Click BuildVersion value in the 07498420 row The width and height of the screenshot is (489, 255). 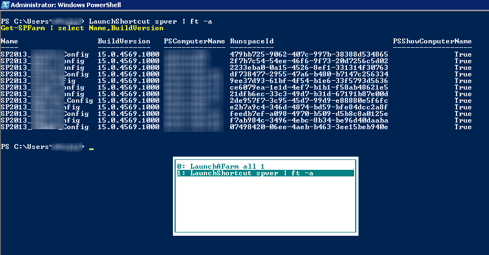128,127
